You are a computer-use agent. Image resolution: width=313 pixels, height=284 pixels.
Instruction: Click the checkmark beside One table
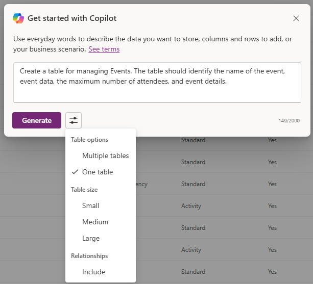[75, 172]
